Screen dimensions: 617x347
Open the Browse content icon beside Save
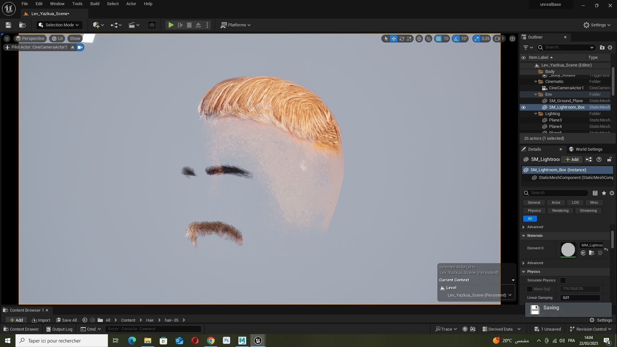(22, 25)
